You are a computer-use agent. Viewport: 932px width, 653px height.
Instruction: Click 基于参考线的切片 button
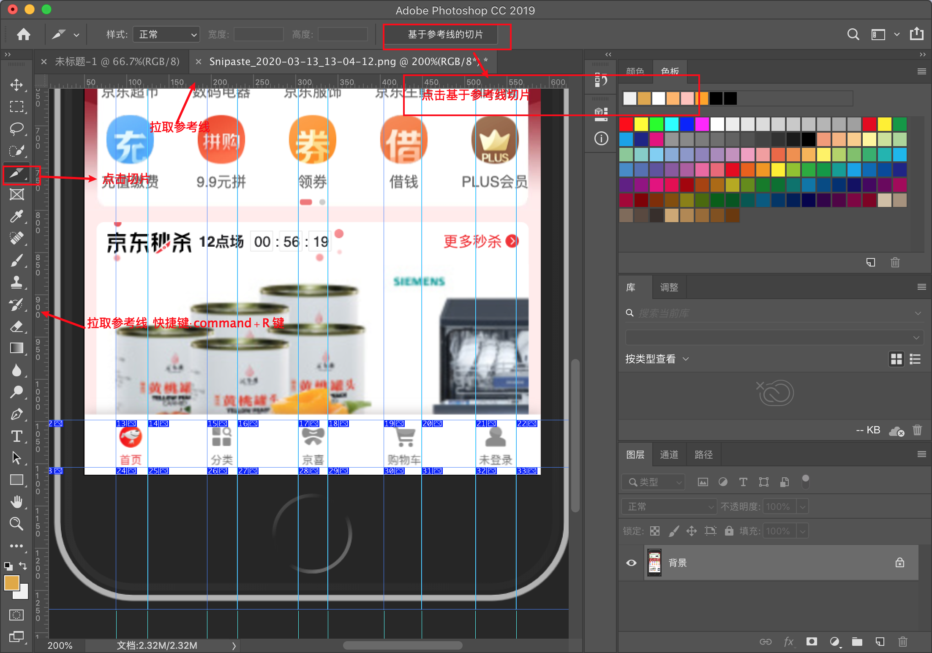click(x=445, y=34)
